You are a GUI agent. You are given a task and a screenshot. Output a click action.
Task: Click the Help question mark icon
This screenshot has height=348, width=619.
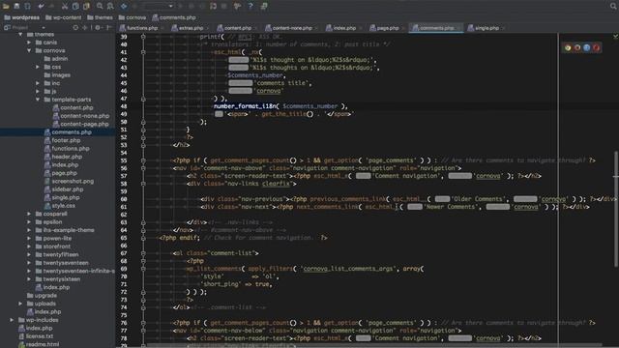251,6
